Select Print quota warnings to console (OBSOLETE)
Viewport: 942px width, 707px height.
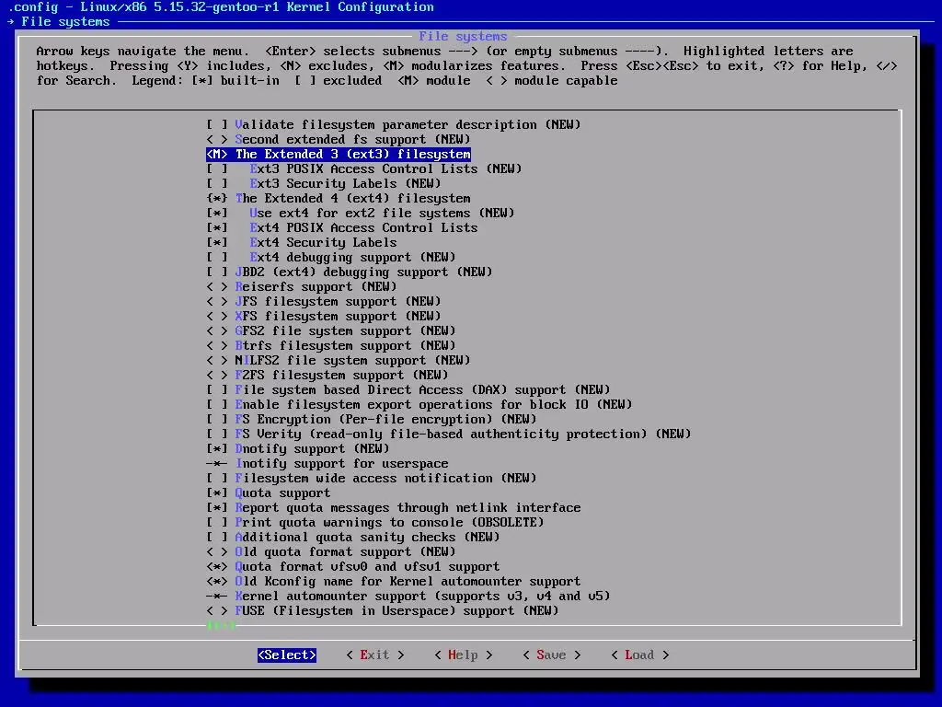coord(375,523)
